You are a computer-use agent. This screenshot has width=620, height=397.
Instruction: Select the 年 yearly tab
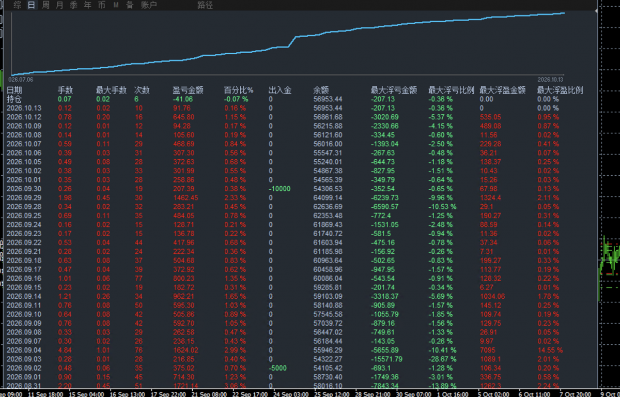[88, 5]
